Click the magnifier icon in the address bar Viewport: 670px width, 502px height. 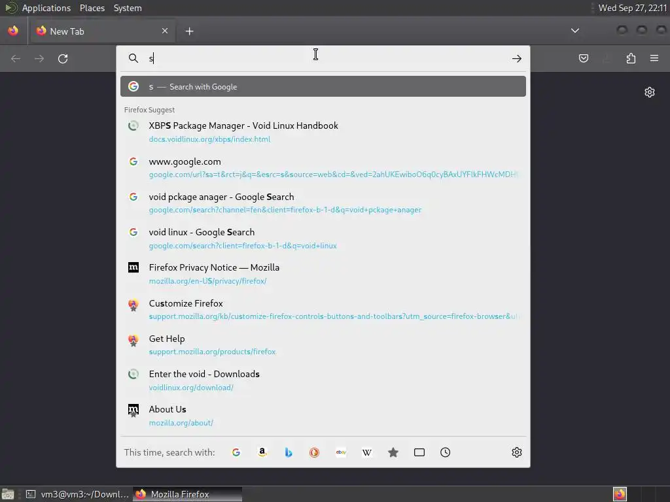click(133, 58)
